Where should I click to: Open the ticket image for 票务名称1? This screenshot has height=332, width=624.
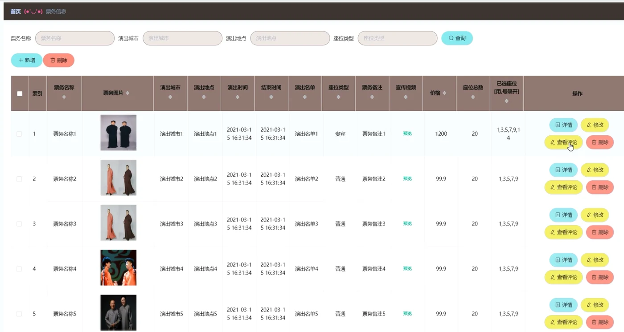[x=119, y=133]
